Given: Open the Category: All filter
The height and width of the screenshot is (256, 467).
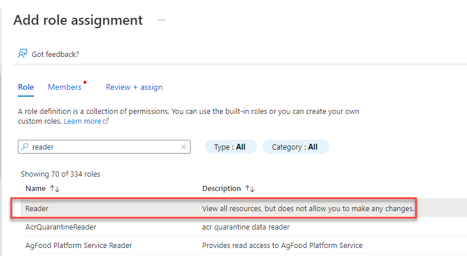Looking at the screenshot, I should tap(295, 147).
